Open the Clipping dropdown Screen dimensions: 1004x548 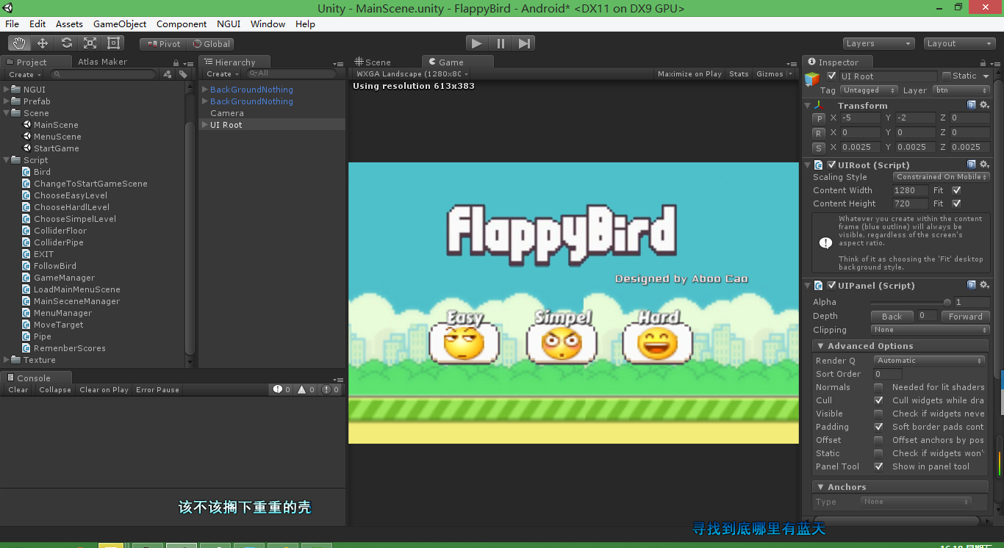coord(930,330)
